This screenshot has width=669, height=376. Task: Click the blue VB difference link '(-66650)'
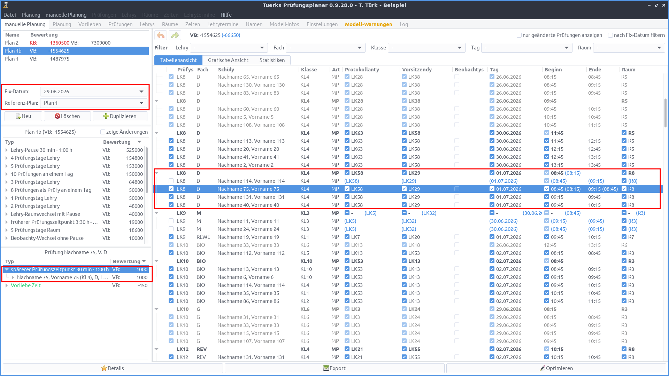(232, 35)
